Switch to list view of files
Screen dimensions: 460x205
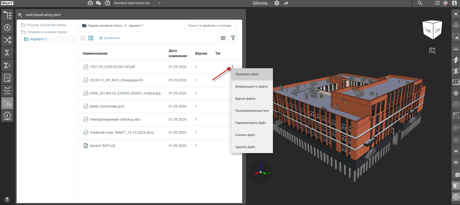pyautogui.click(x=91, y=38)
